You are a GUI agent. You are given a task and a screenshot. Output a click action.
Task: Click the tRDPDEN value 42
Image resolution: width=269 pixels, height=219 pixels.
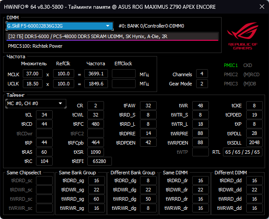[x=148, y=142]
